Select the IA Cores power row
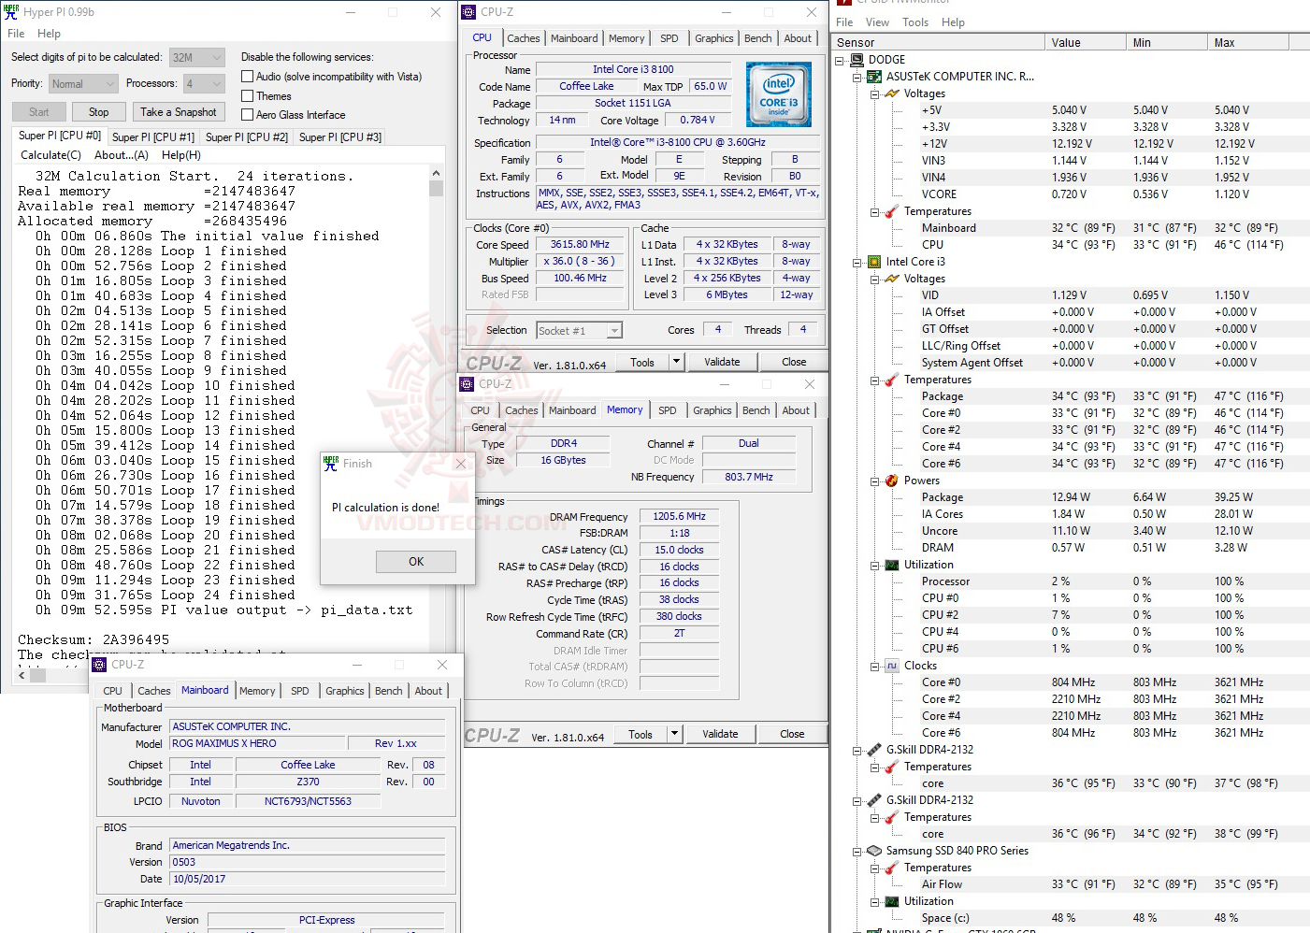The height and width of the screenshot is (933, 1310). (x=1072, y=514)
